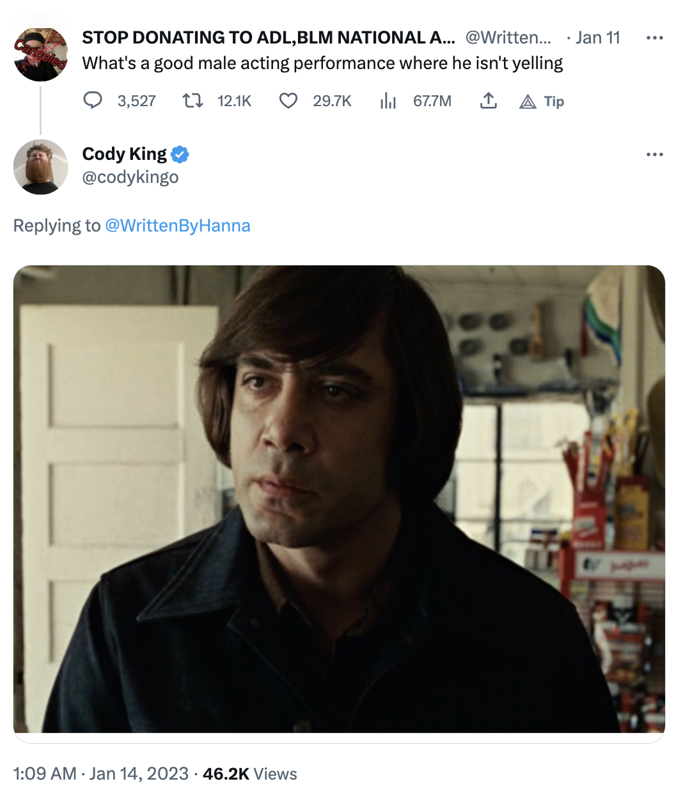Click Cody King's blue verified badge
This screenshot has width=683, height=802.
(x=180, y=154)
